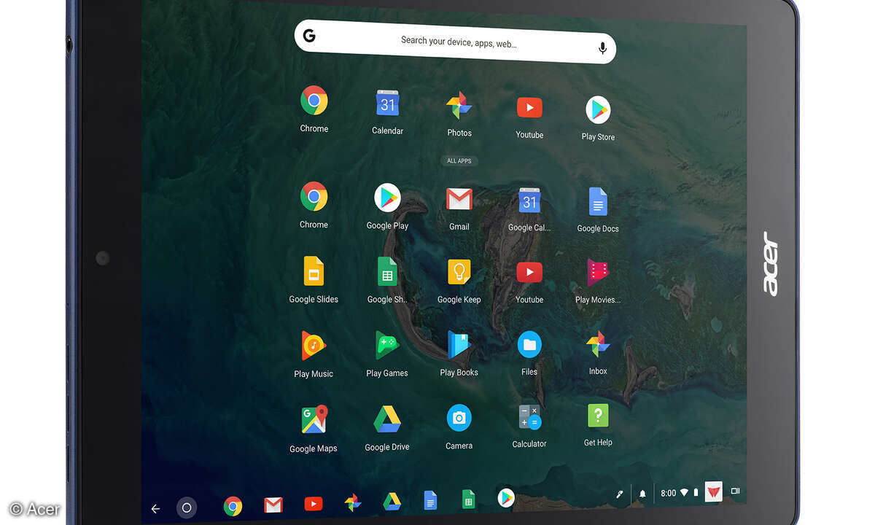
Task: Open Gmail from the shelf
Action: point(273,505)
